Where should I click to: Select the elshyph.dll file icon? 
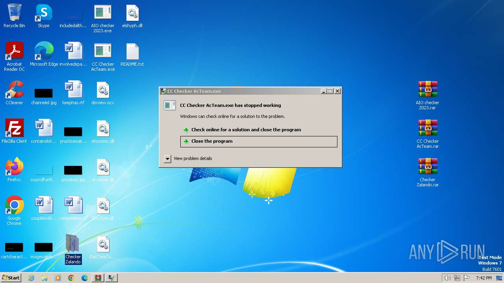tap(132, 16)
